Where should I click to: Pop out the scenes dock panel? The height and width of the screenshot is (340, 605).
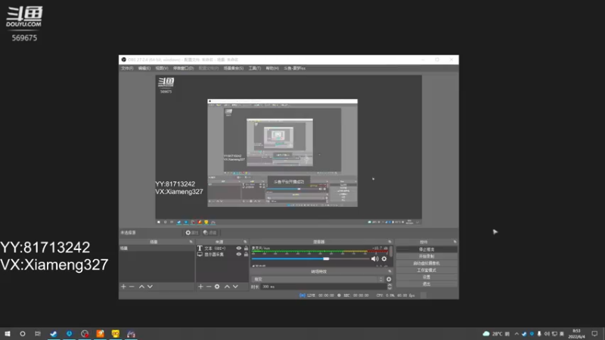click(x=191, y=242)
